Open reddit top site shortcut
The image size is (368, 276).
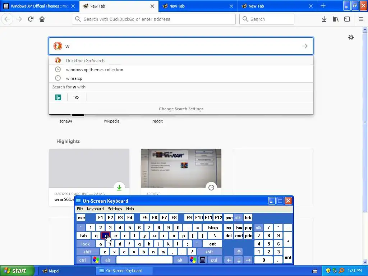tap(157, 121)
